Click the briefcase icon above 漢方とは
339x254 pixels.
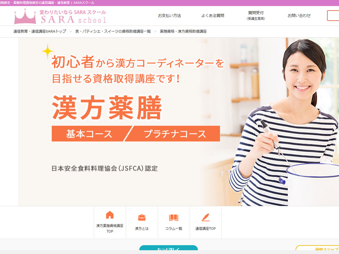coord(142,217)
